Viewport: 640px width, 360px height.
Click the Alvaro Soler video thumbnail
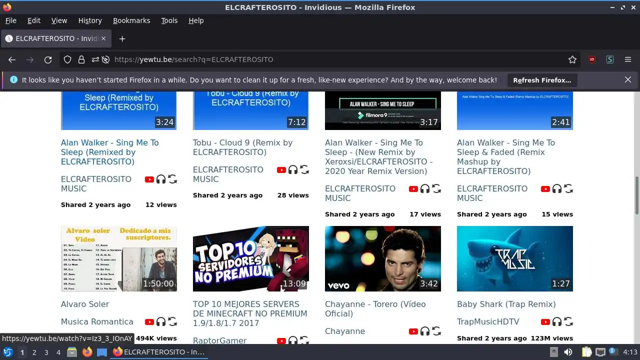pos(119,258)
